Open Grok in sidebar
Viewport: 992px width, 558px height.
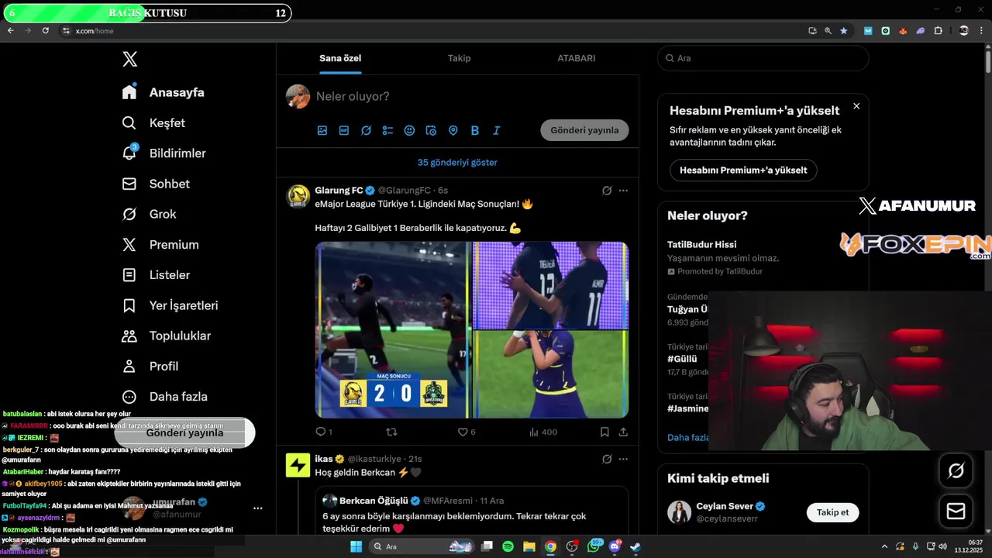point(149,214)
